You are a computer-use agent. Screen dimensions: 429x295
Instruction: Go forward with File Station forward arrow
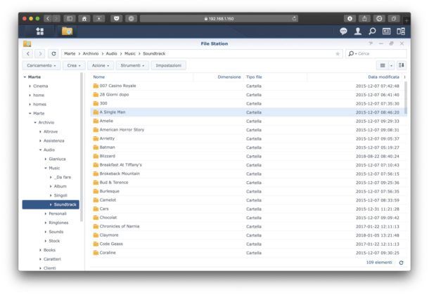point(40,53)
